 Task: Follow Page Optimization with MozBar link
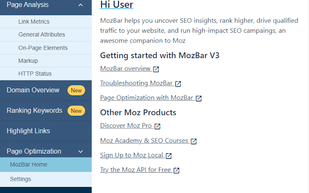(147, 97)
